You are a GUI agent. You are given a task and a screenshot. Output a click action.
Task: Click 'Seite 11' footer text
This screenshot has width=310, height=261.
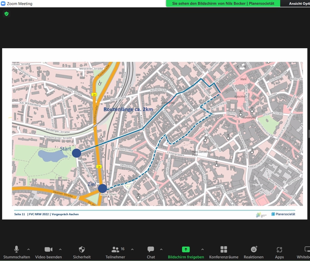click(x=20, y=214)
